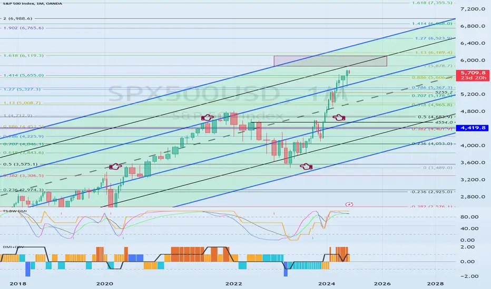
Task: Click the 2024 label on time axis
Action: point(327,284)
